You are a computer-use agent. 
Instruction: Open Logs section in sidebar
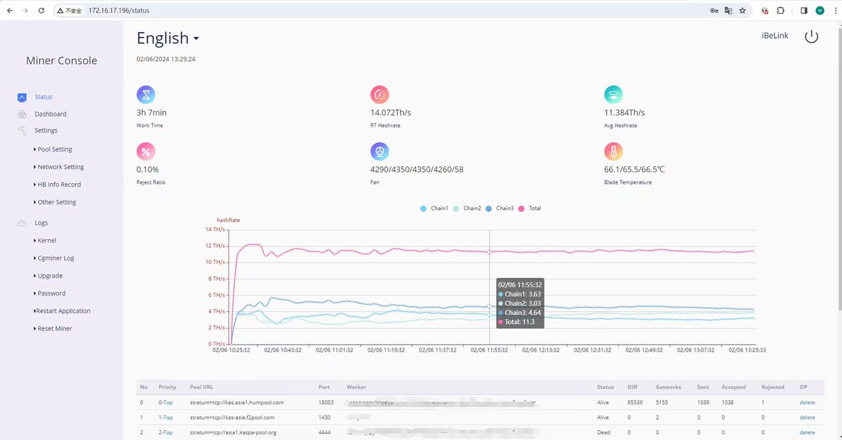pyautogui.click(x=41, y=222)
